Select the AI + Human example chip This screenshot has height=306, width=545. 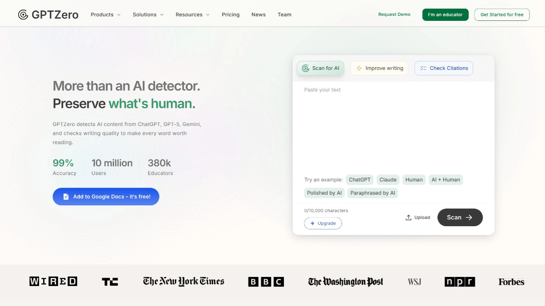coord(446,180)
